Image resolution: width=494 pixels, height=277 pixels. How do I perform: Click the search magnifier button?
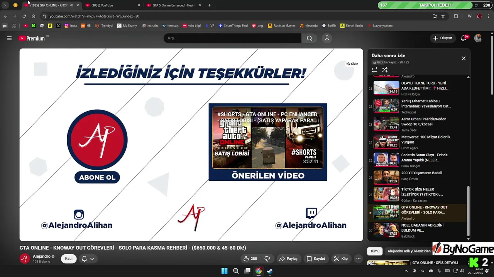[x=310, y=38]
